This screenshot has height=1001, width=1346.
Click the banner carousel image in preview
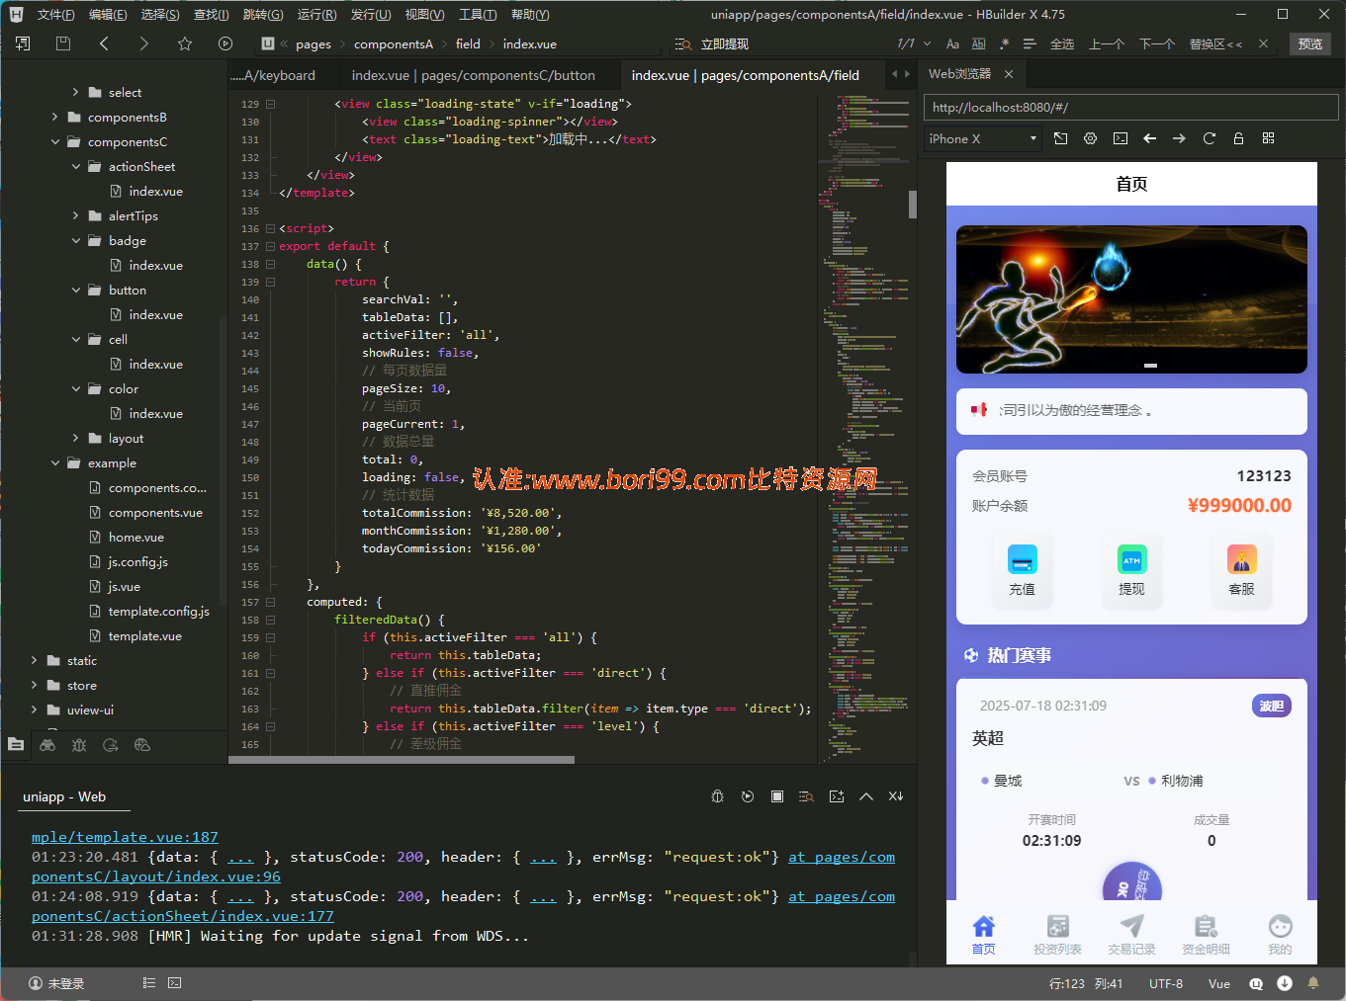tap(1131, 299)
